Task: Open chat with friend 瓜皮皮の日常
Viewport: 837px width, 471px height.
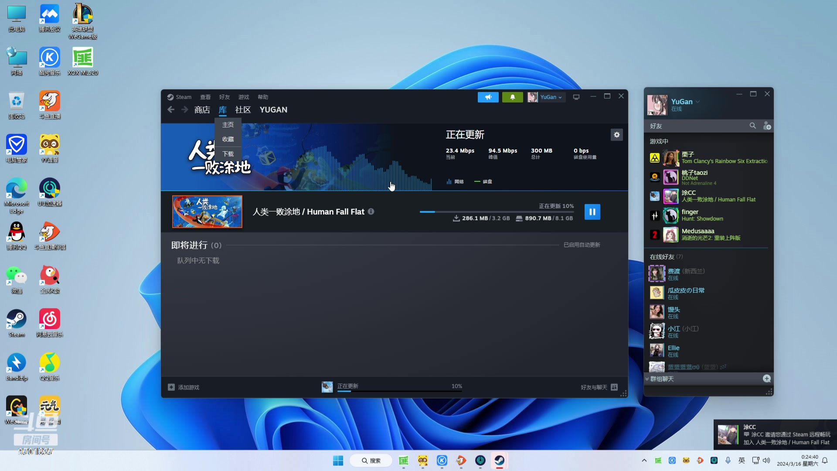Action: (708, 294)
